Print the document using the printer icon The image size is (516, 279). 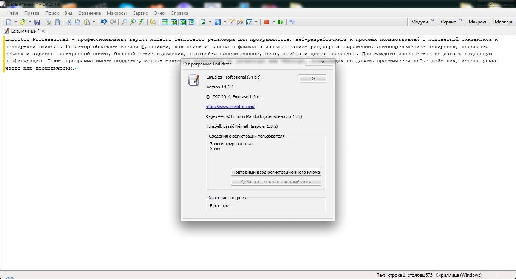pyautogui.click(x=48, y=22)
